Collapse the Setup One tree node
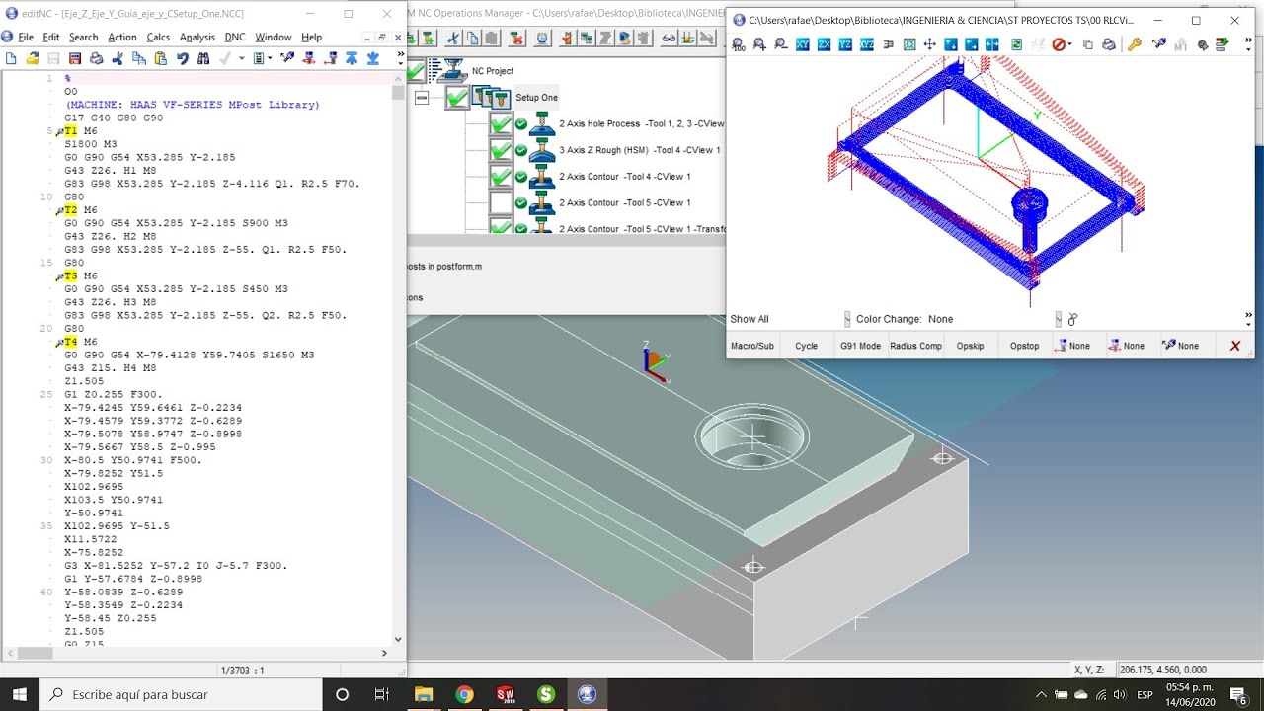Screen dimensions: 1264x711 pyautogui.click(x=422, y=98)
